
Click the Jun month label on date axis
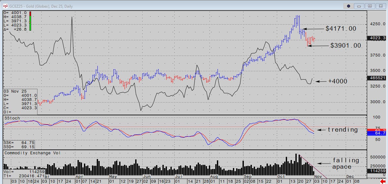[x=147, y=176]
